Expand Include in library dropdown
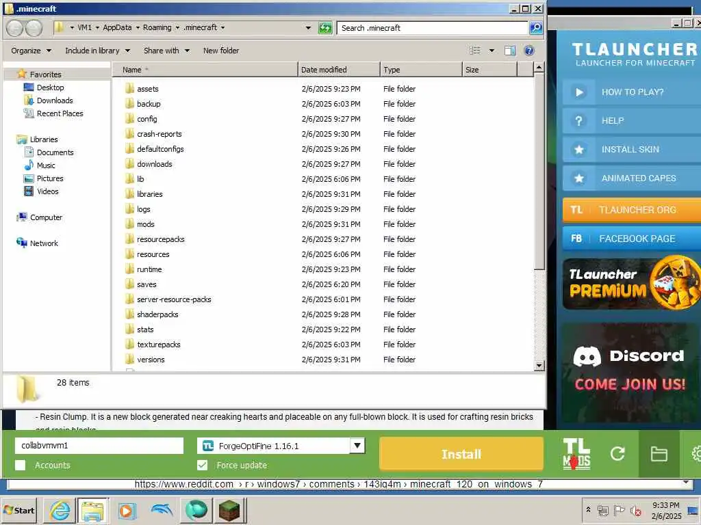Image resolution: width=701 pixels, height=525 pixels. (x=97, y=51)
